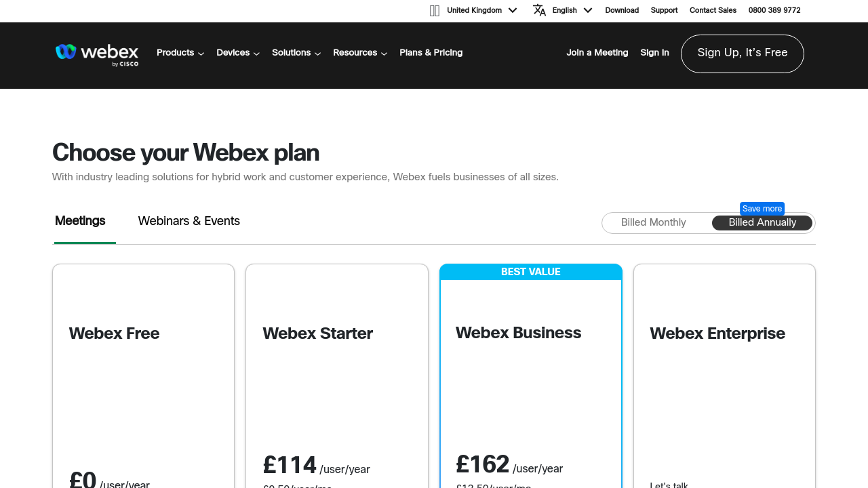Click the Webex by Cisco logo
This screenshot has height=488, width=868.
[x=97, y=55]
